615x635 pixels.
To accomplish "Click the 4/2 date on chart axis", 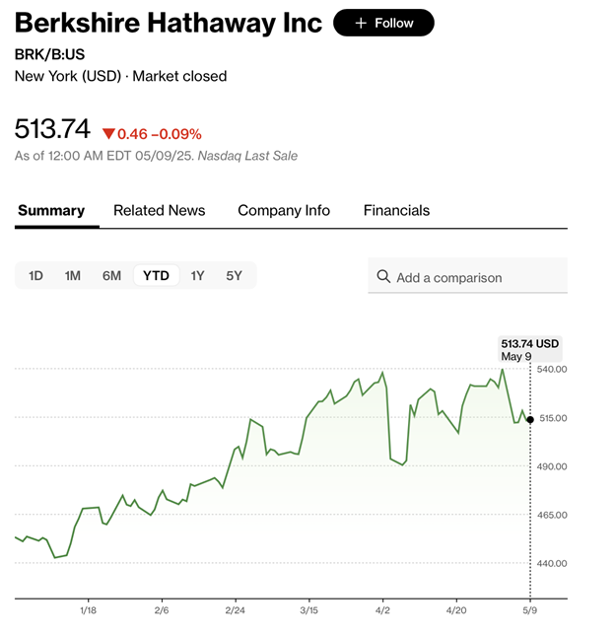I will [382, 609].
